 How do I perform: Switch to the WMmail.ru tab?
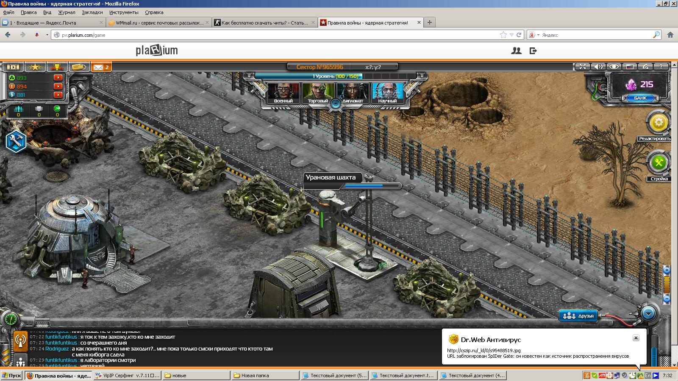[x=159, y=23]
